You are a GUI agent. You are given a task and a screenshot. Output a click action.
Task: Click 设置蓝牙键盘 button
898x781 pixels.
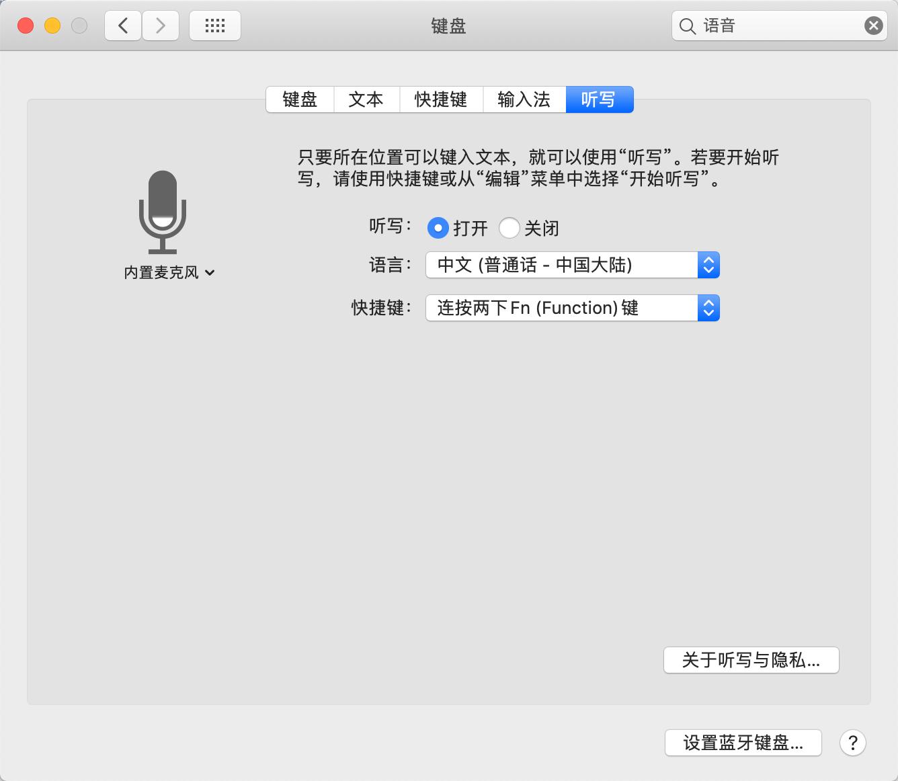click(x=743, y=743)
